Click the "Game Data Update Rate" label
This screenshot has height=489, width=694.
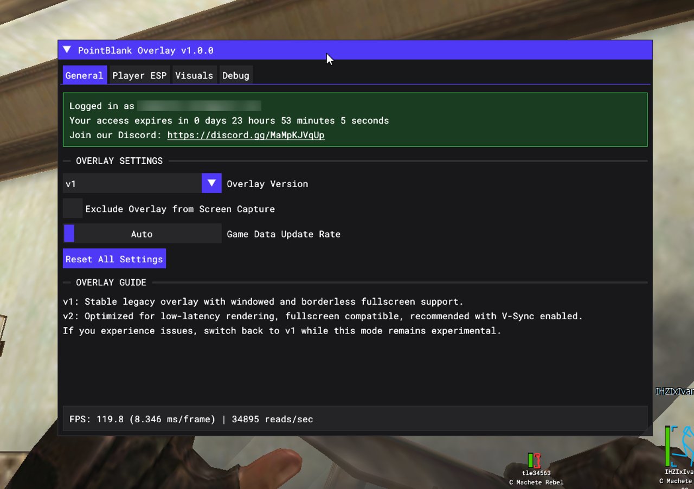click(x=284, y=234)
